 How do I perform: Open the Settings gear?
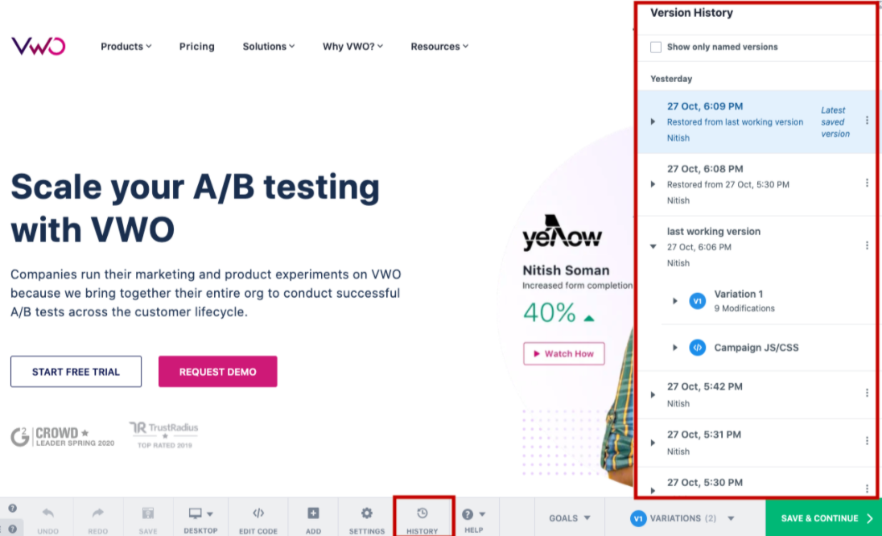coord(367,513)
